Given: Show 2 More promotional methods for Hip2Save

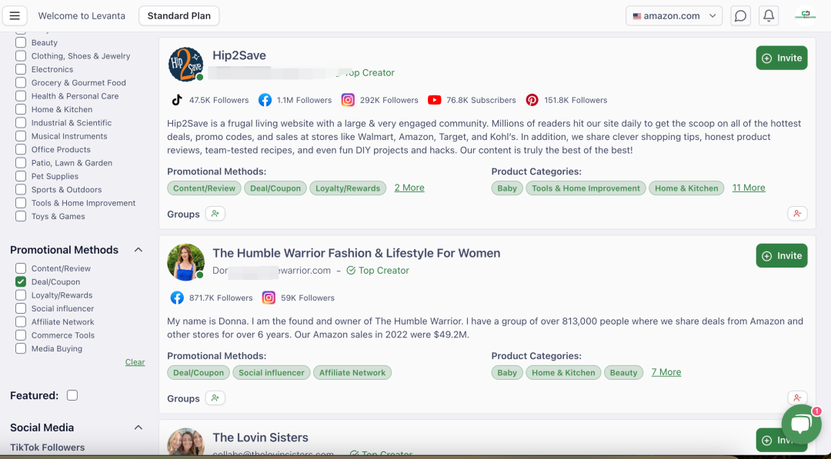Looking at the screenshot, I should pyautogui.click(x=409, y=188).
